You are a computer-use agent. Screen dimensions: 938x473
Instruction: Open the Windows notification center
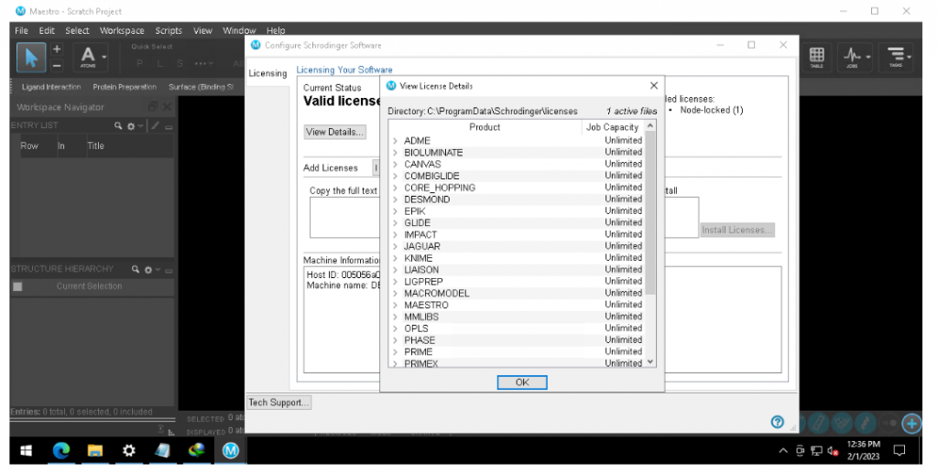(899, 451)
